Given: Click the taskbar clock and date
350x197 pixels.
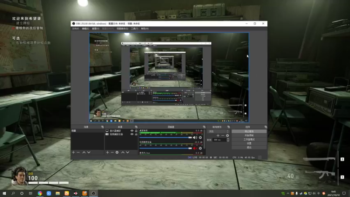Looking at the screenshot, I should click(x=333, y=193).
